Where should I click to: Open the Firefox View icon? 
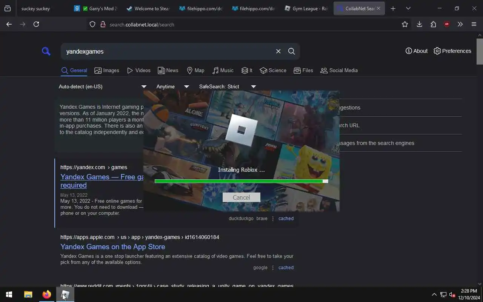point(8,8)
